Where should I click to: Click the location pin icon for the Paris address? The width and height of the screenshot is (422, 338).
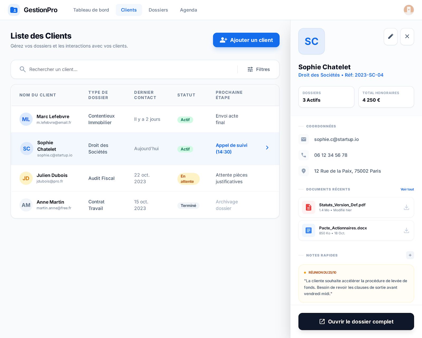coord(304,171)
